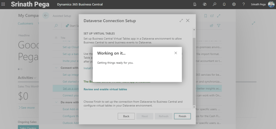Viewport: 276px width, 129px height.
Task: Open the notifications bell
Action: pos(224,4)
